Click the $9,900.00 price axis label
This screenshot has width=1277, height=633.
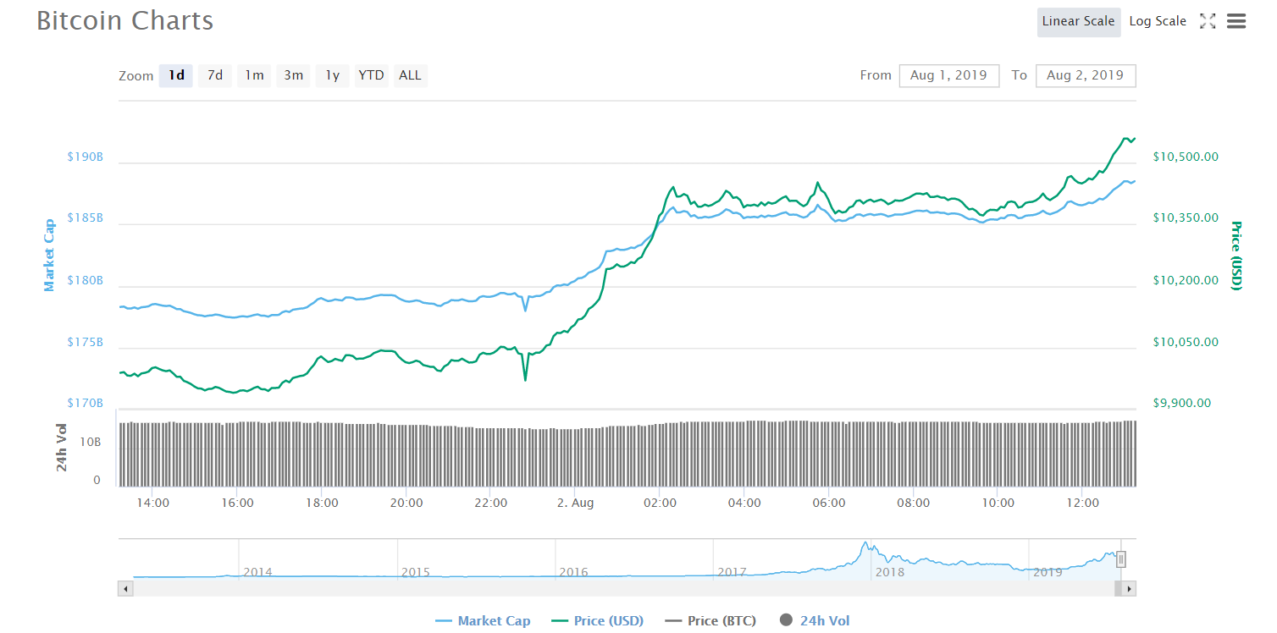click(1181, 403)
